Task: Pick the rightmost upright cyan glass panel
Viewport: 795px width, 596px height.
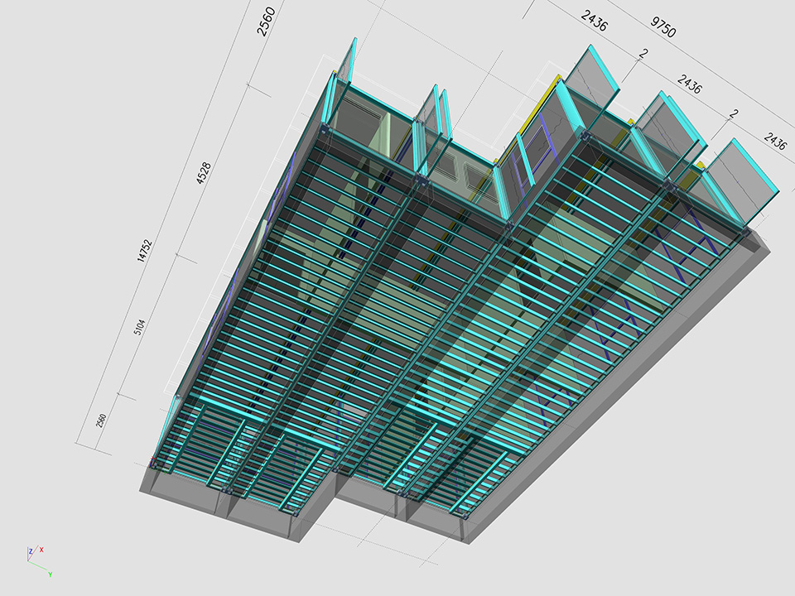Action: click(749, 182)
